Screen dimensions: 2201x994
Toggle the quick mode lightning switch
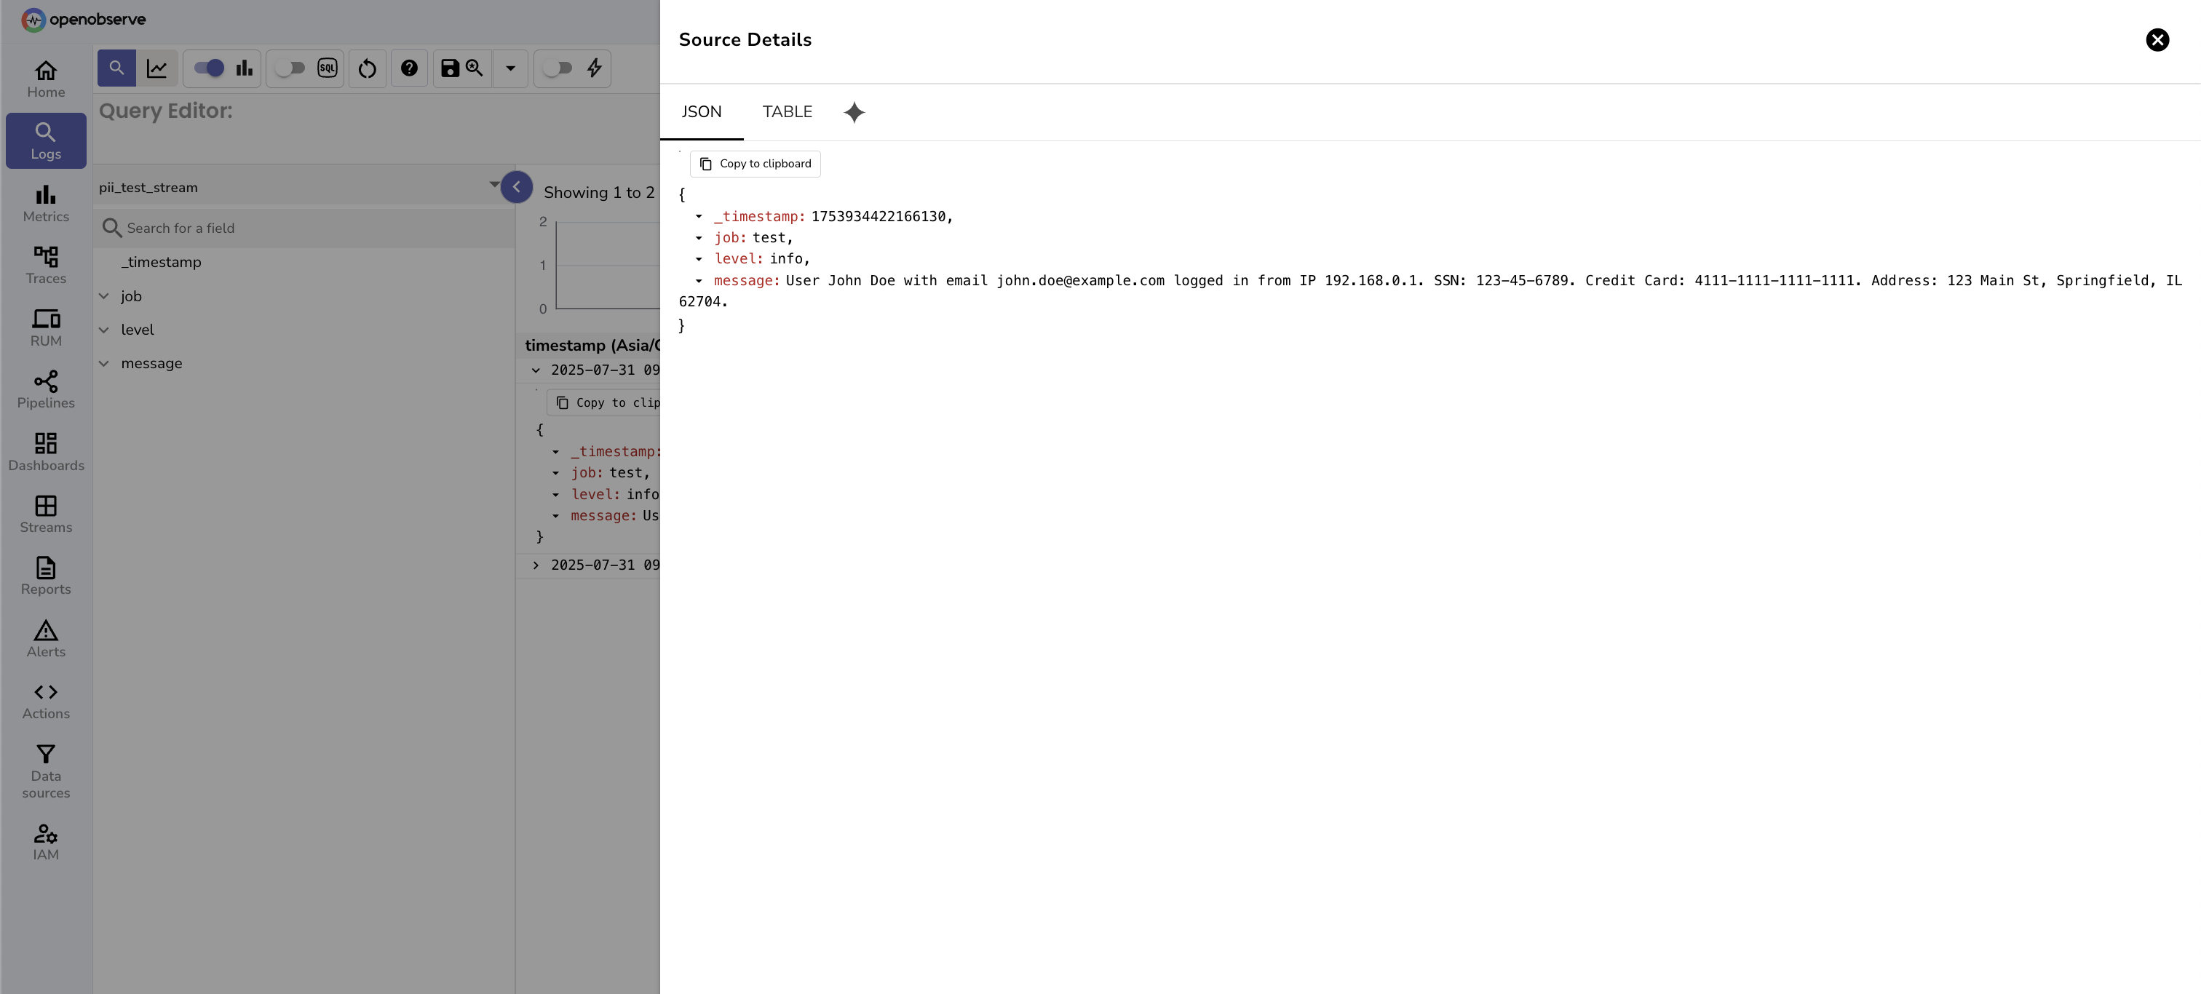point(558,68)
